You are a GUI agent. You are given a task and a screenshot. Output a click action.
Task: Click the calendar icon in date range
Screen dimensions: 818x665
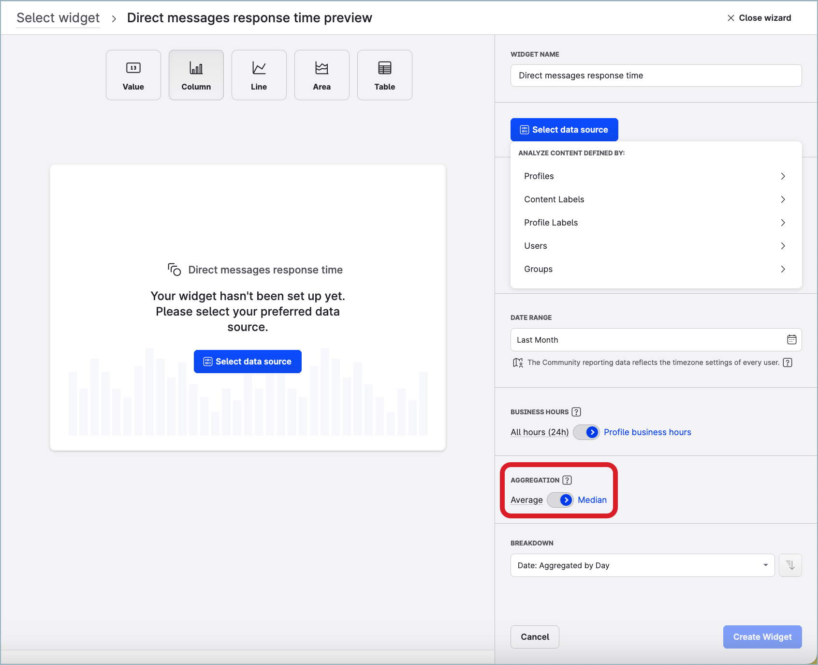[x=791, y=340]
